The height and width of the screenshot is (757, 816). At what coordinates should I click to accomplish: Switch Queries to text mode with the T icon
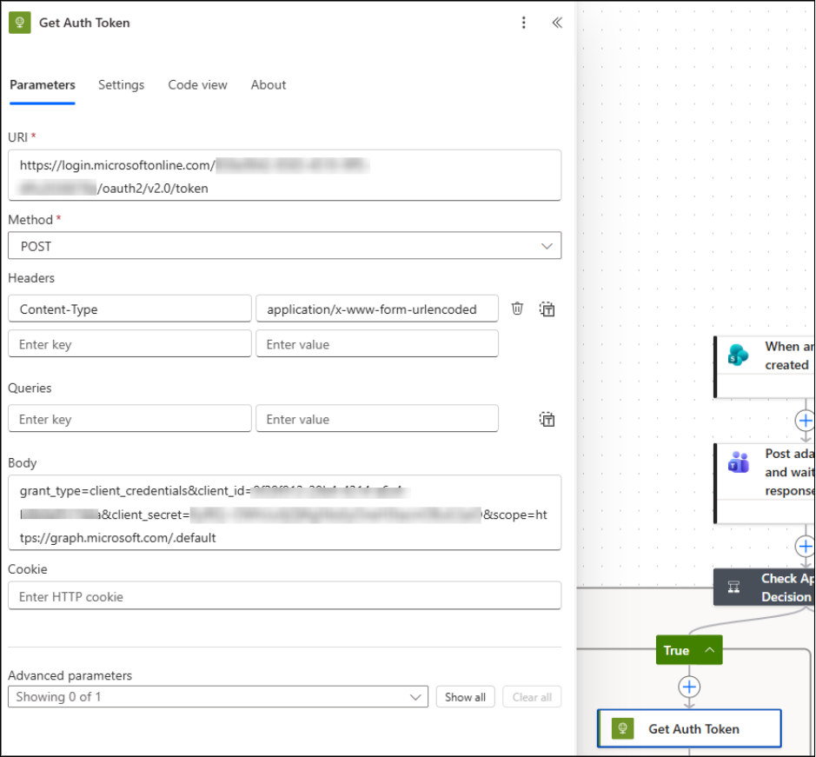[x=547, y=418]
